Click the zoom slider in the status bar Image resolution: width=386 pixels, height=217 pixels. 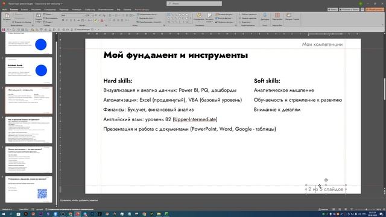[x=367, y=209]
